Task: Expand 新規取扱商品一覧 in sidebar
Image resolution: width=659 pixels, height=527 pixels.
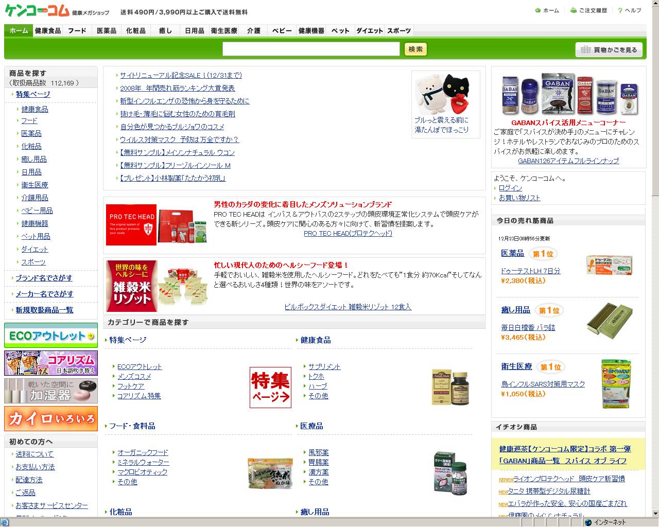Action: pyautogui.click(x=44, y=310)
